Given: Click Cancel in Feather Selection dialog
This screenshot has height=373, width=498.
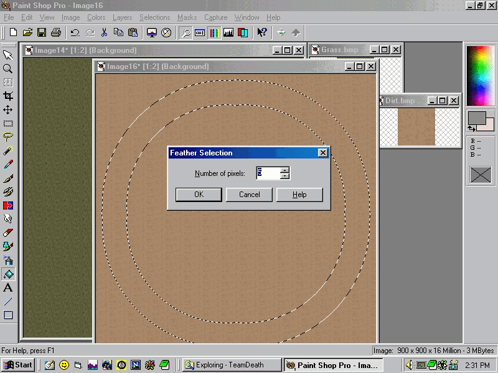Looking at the screenshot, I should coord(250,195).
